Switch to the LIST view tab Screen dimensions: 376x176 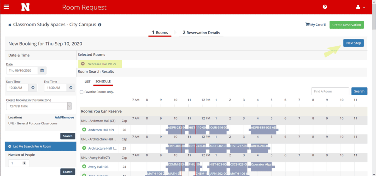pos(87,81)
